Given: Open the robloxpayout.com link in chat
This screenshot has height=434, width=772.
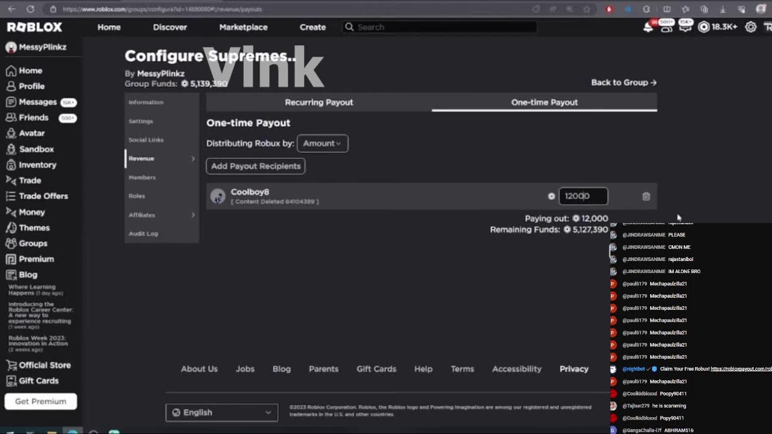Looking at the screenshot, I should [741, 369].
